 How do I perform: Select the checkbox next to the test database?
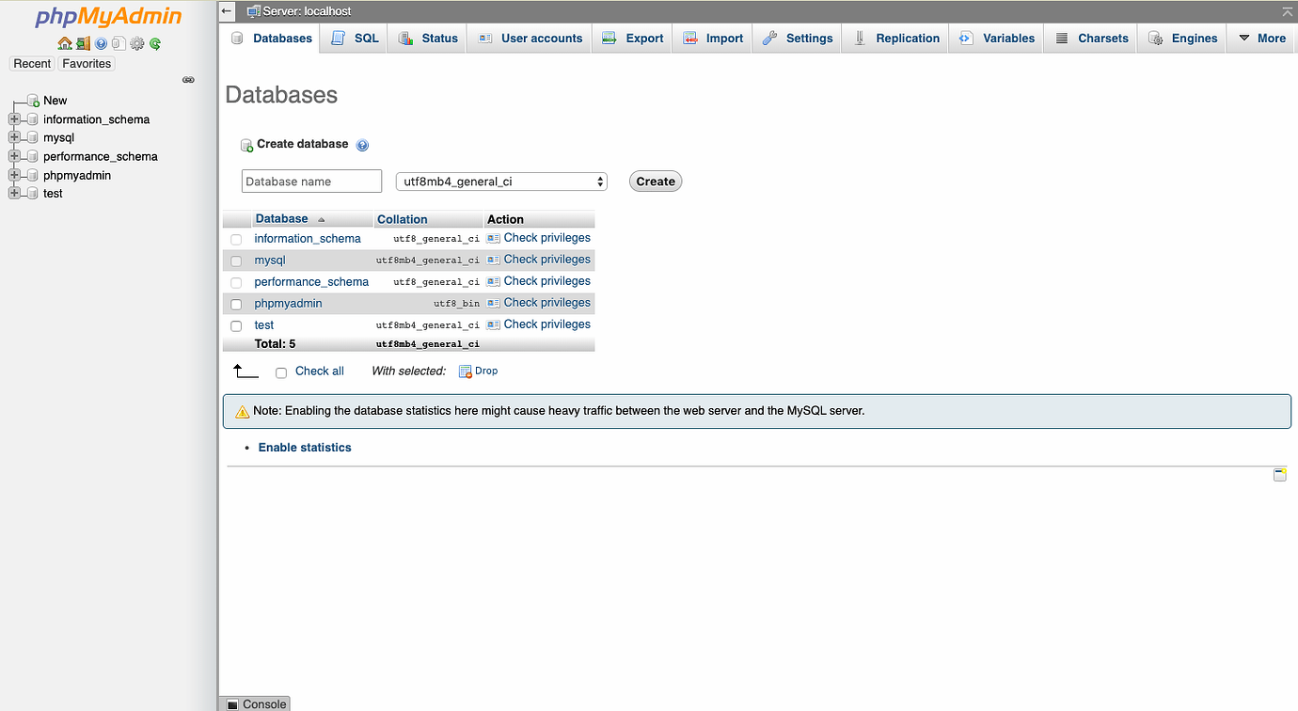coord(236,325)
